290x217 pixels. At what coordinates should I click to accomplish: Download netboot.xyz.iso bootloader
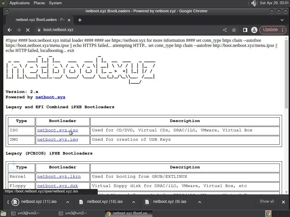coord(57,130)
